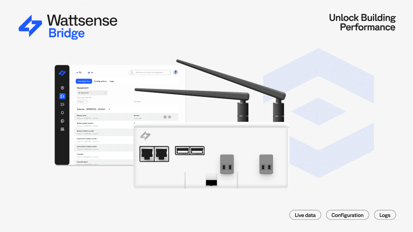
Task: Click the user avatar next to search
Action: coord(176,72)
